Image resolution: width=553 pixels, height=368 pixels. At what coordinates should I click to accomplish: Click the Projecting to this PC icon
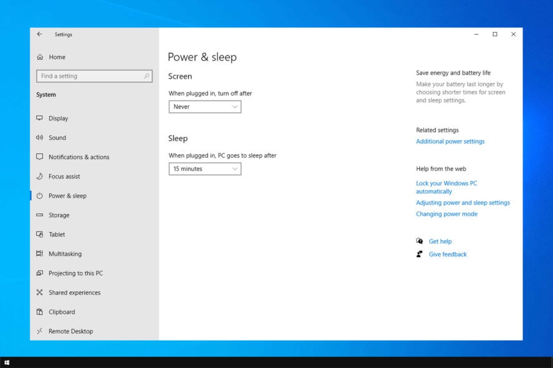[39, 273]
